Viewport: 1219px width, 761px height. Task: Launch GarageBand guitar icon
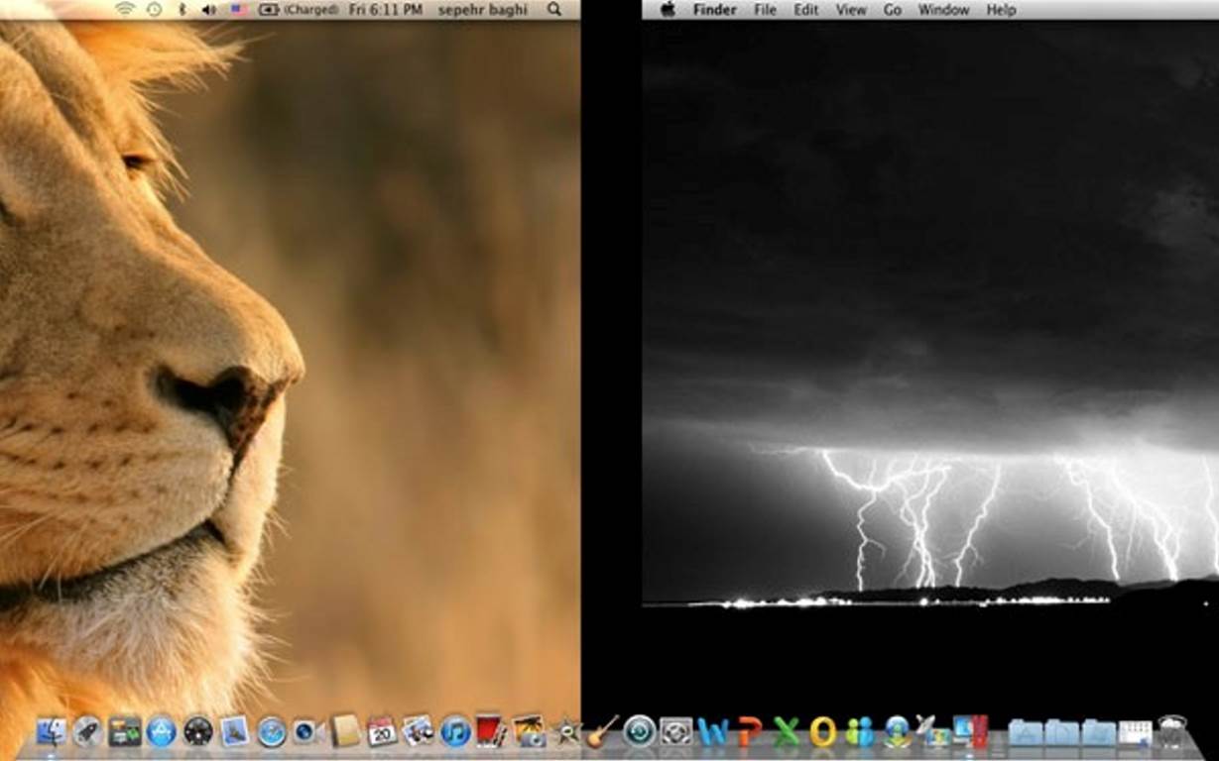click(x=602, y=732)
